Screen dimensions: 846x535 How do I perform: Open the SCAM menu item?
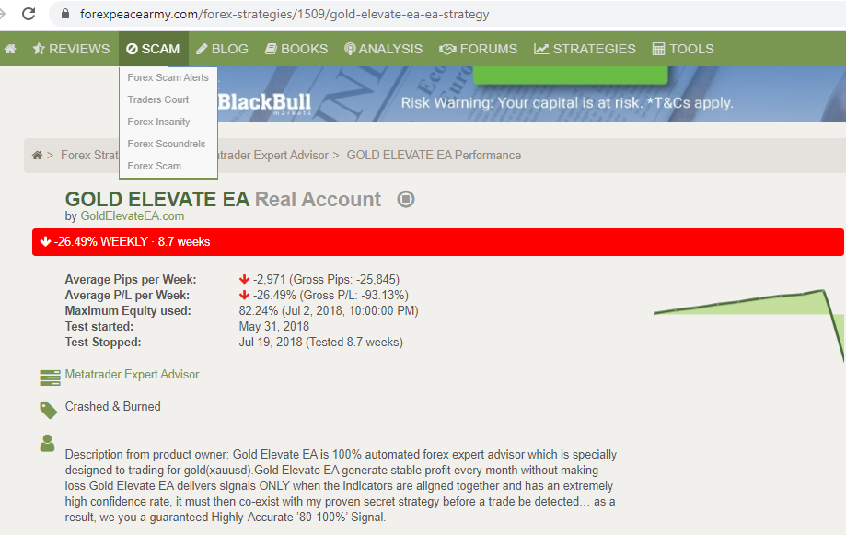[x=153, y=49]
